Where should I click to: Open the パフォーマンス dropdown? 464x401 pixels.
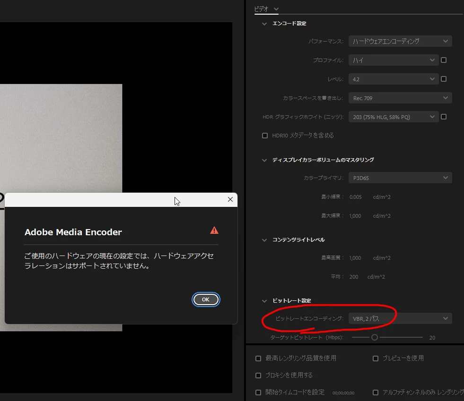(x=400, y=41)
